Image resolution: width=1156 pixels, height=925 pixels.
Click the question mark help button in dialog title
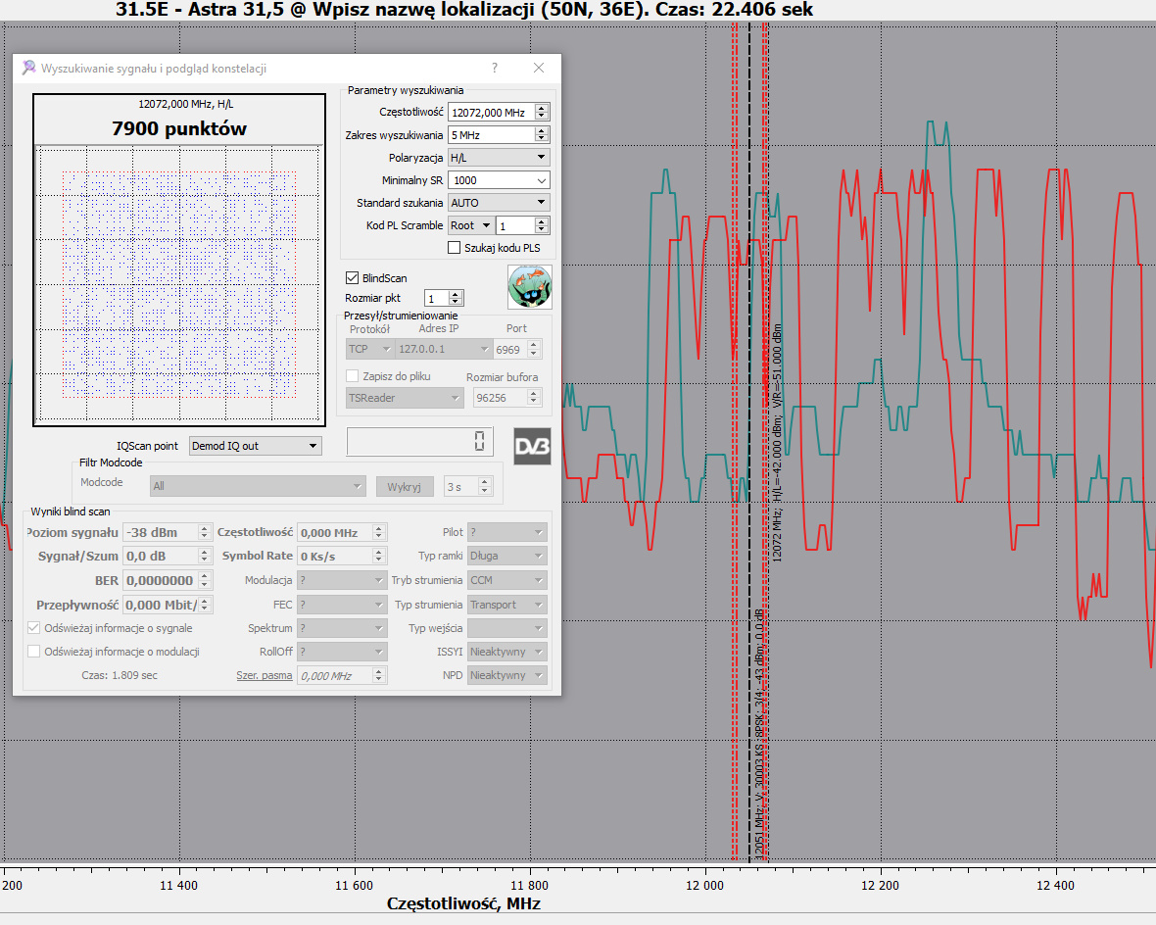[x=495, y=68]
